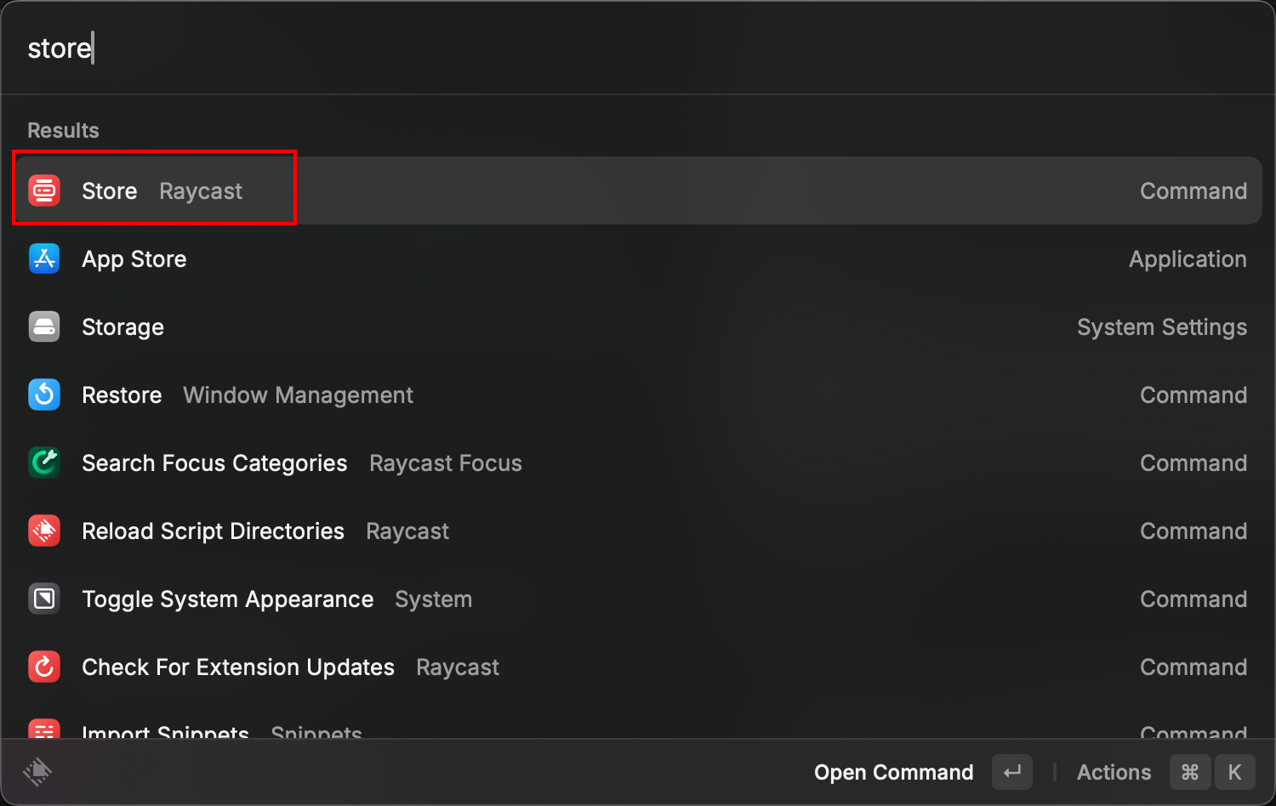Select Check For Extension Updates result
This screenshot has width=1276, height=806.
tap(638, 667)
